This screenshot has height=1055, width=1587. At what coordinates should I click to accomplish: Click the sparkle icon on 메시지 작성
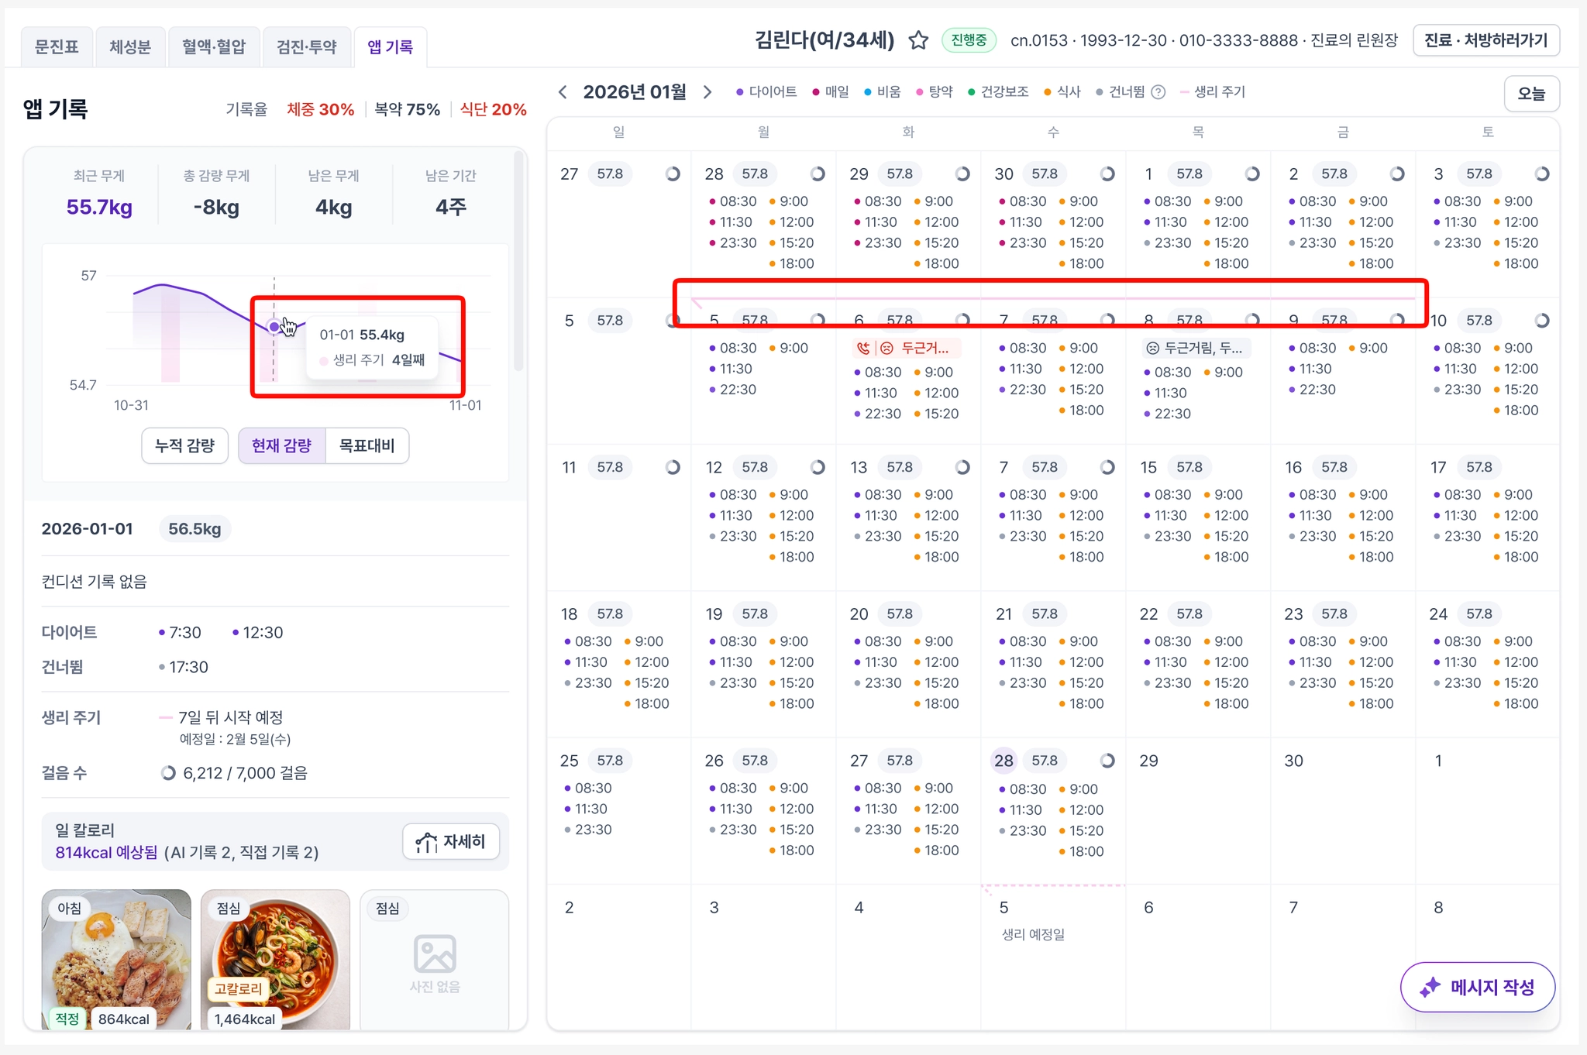1430,988
